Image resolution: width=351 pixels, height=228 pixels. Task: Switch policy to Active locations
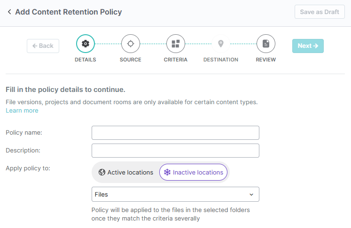126,172
